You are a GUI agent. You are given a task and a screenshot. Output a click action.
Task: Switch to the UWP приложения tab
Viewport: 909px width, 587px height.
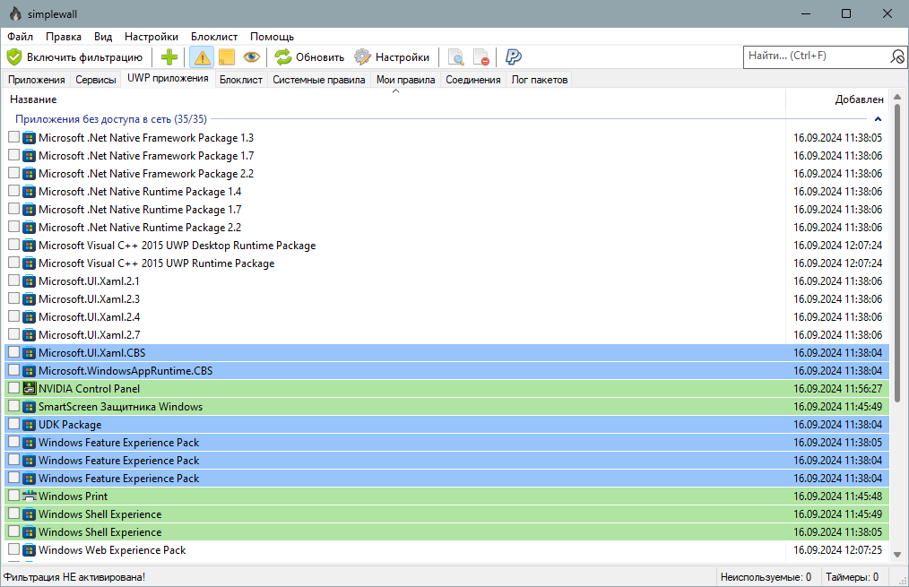[x=168, y=78]
